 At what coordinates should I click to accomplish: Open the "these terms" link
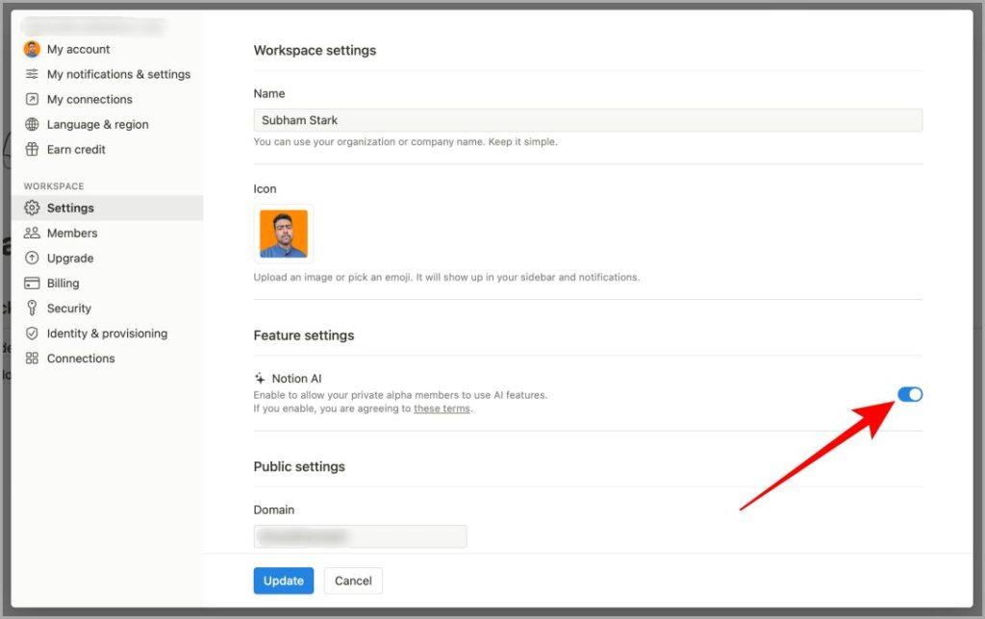click(442, 409)
